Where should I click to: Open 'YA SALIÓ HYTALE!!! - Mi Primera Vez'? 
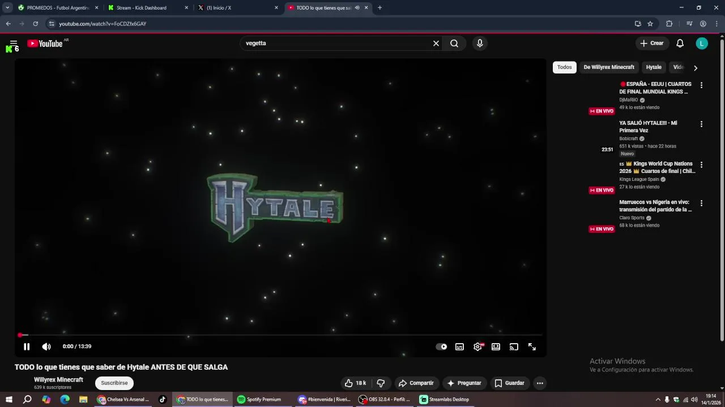point(648,127)
